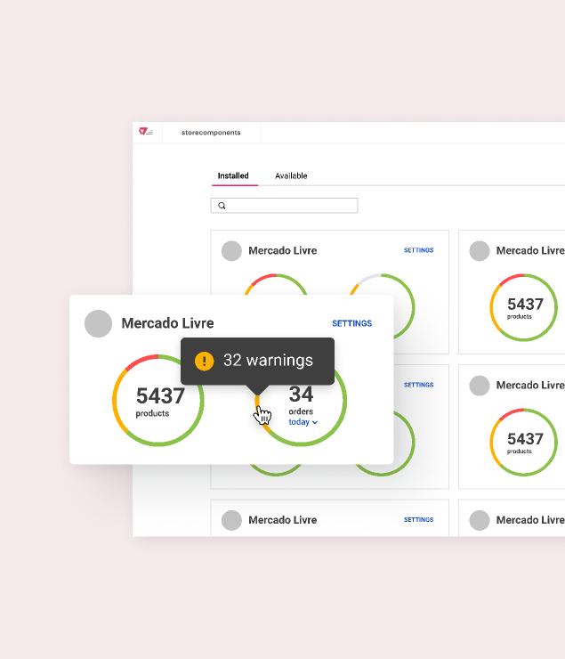Click the avatar on bottom-right Mercado Livre card

tap(480, 520)
